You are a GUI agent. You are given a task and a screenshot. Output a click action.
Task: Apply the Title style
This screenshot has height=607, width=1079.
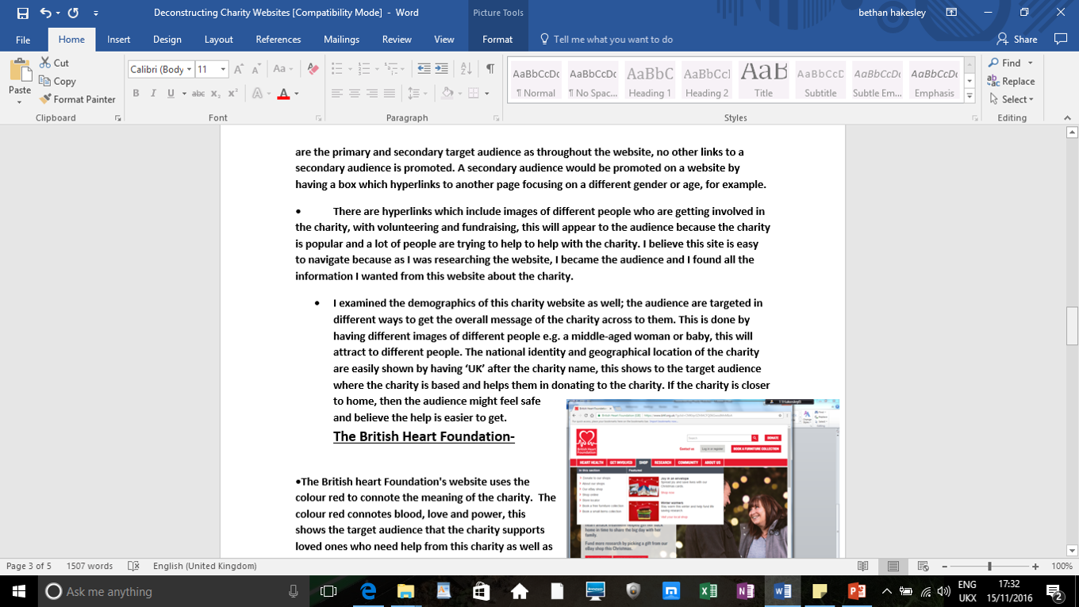click(x=764, y=81)
